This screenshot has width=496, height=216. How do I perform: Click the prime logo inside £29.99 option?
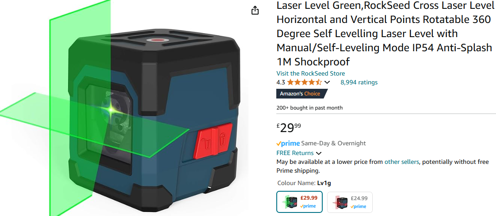[308, 206]
